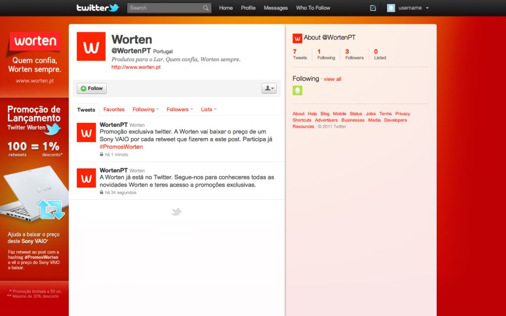The height and width of the screenshot is (316, 506).
Task: Click the Status footer link
Action: (356, 113)
